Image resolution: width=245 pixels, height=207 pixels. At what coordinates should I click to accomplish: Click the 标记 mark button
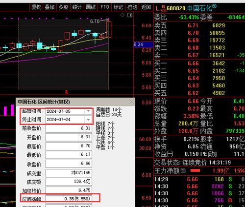tap(118, 7)
